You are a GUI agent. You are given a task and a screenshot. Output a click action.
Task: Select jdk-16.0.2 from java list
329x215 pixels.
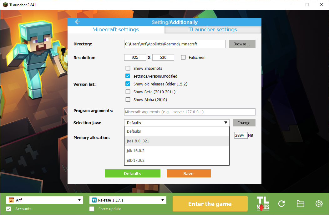pos(177,151)
